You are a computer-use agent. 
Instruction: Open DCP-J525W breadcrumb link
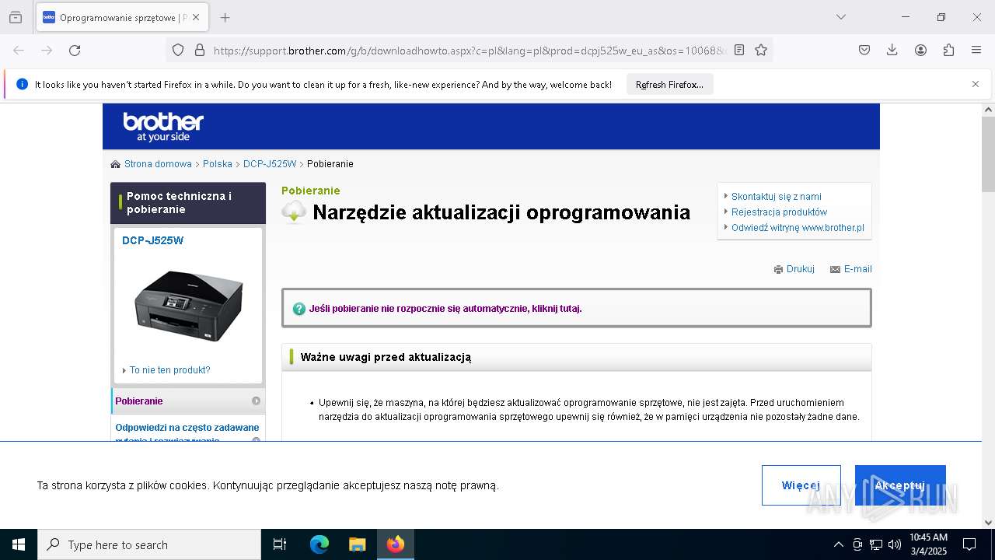[270, 164]
